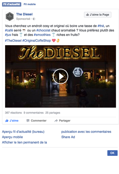Click The Diesel page profile logo
The height and width of the screenshot is (174, 119).
(10, 17)
